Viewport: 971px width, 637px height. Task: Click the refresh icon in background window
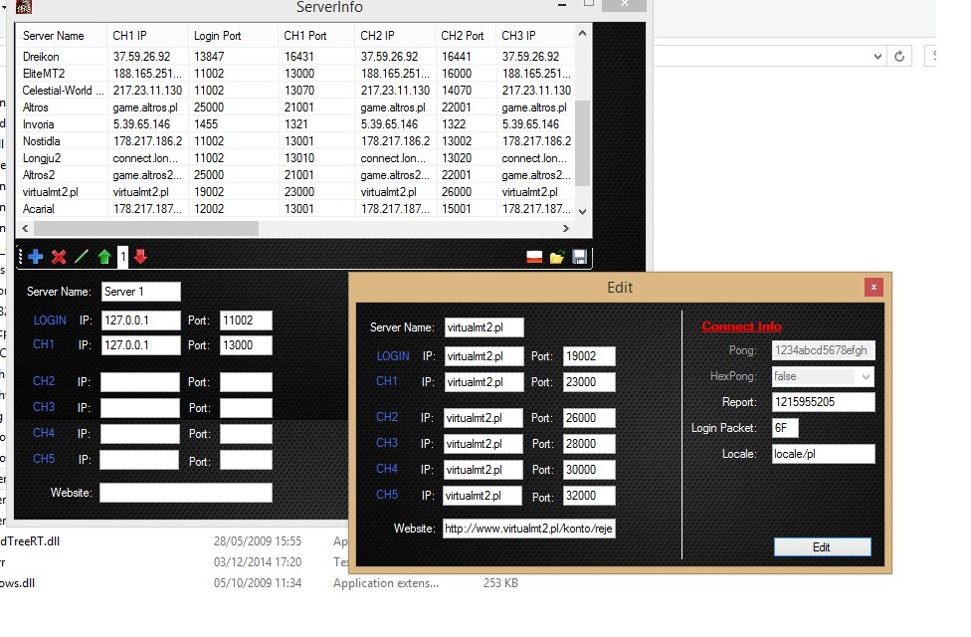click(x=899, y=57)
